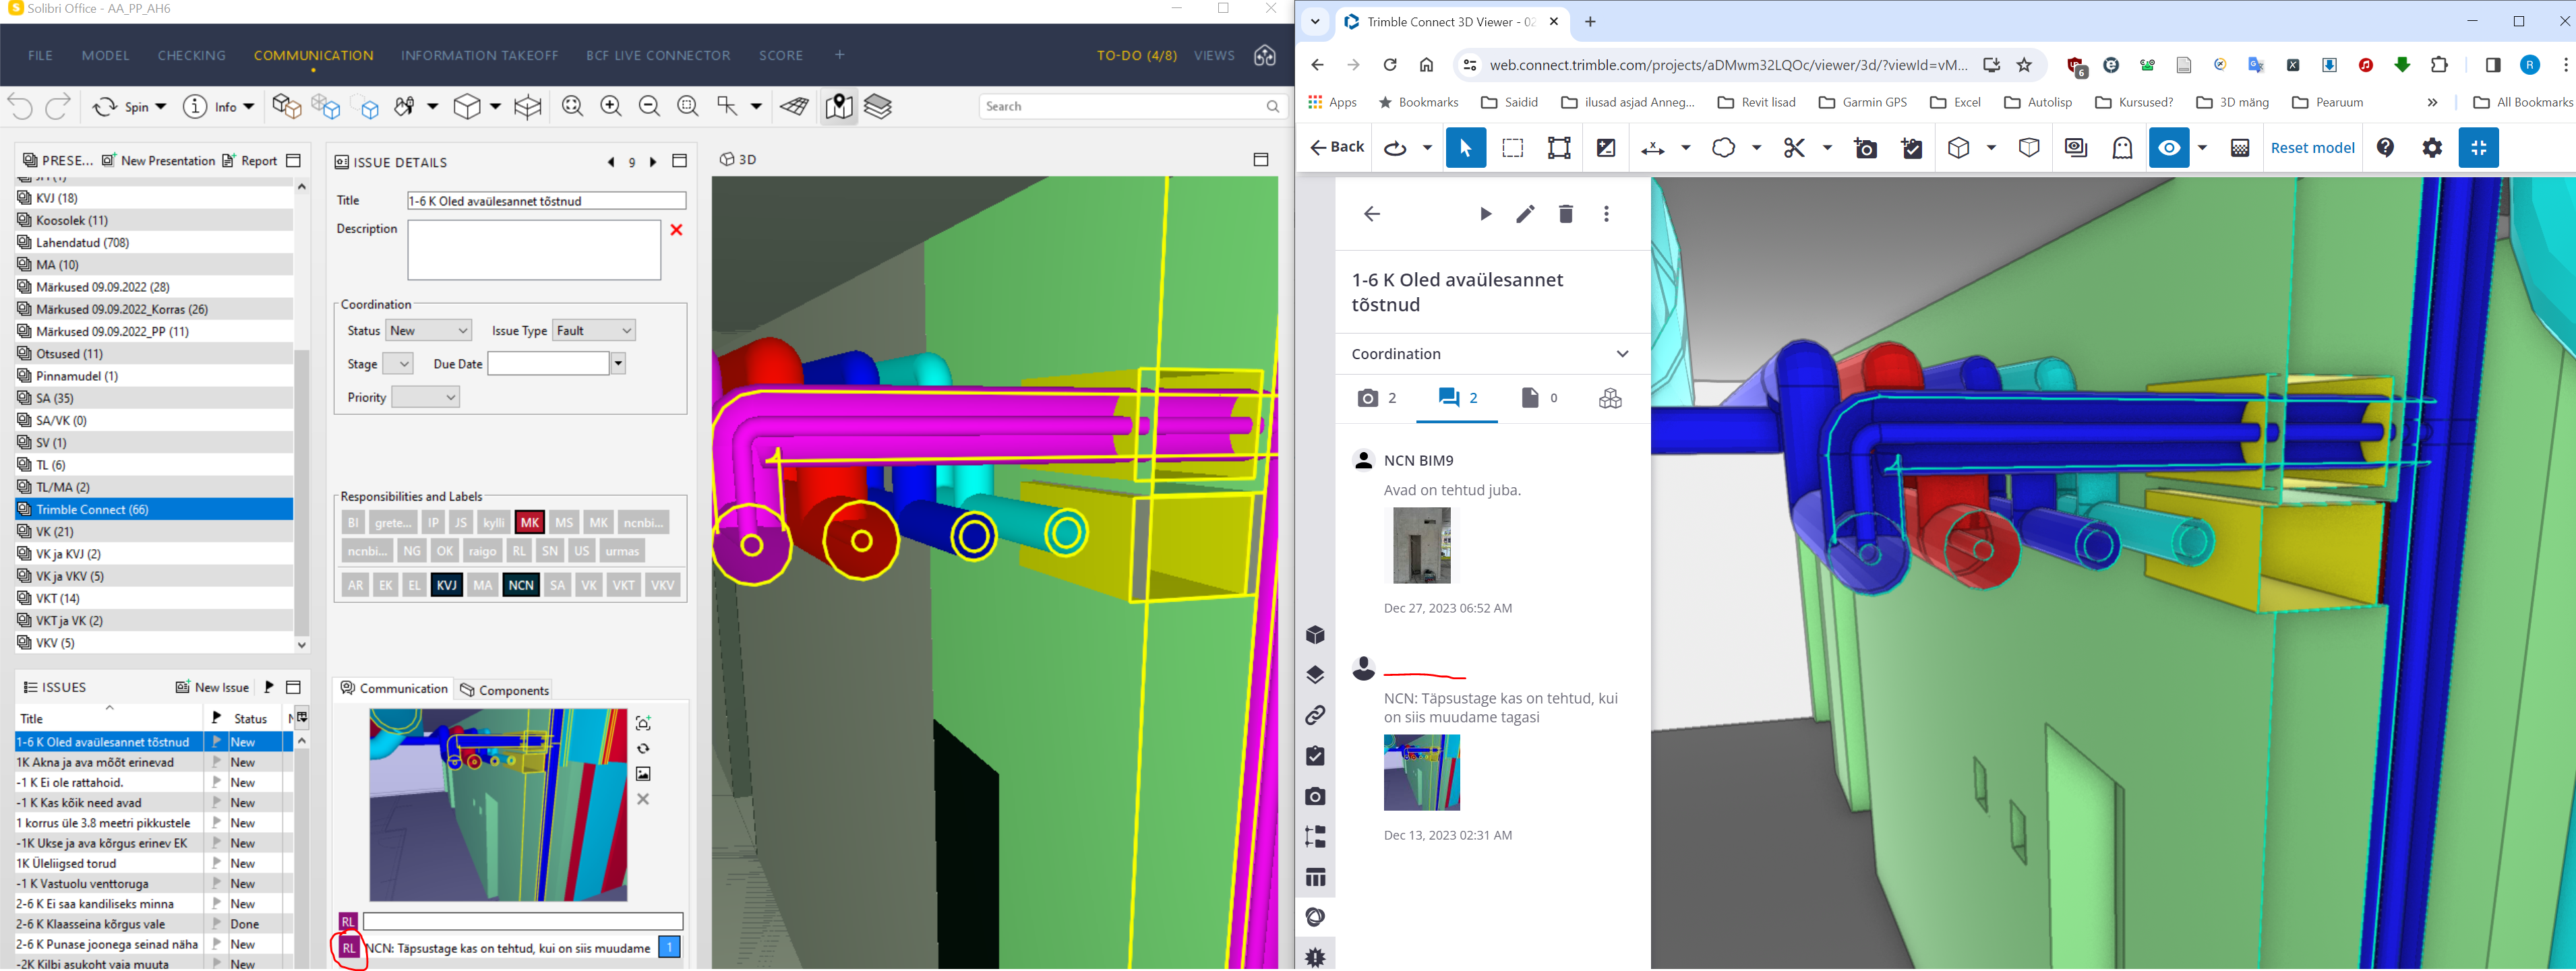
Task: Click the Undo arrow in Solibri toolbar
Action: (20, 106)
